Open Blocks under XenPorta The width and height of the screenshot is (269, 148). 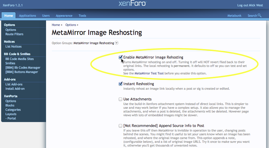10,105
